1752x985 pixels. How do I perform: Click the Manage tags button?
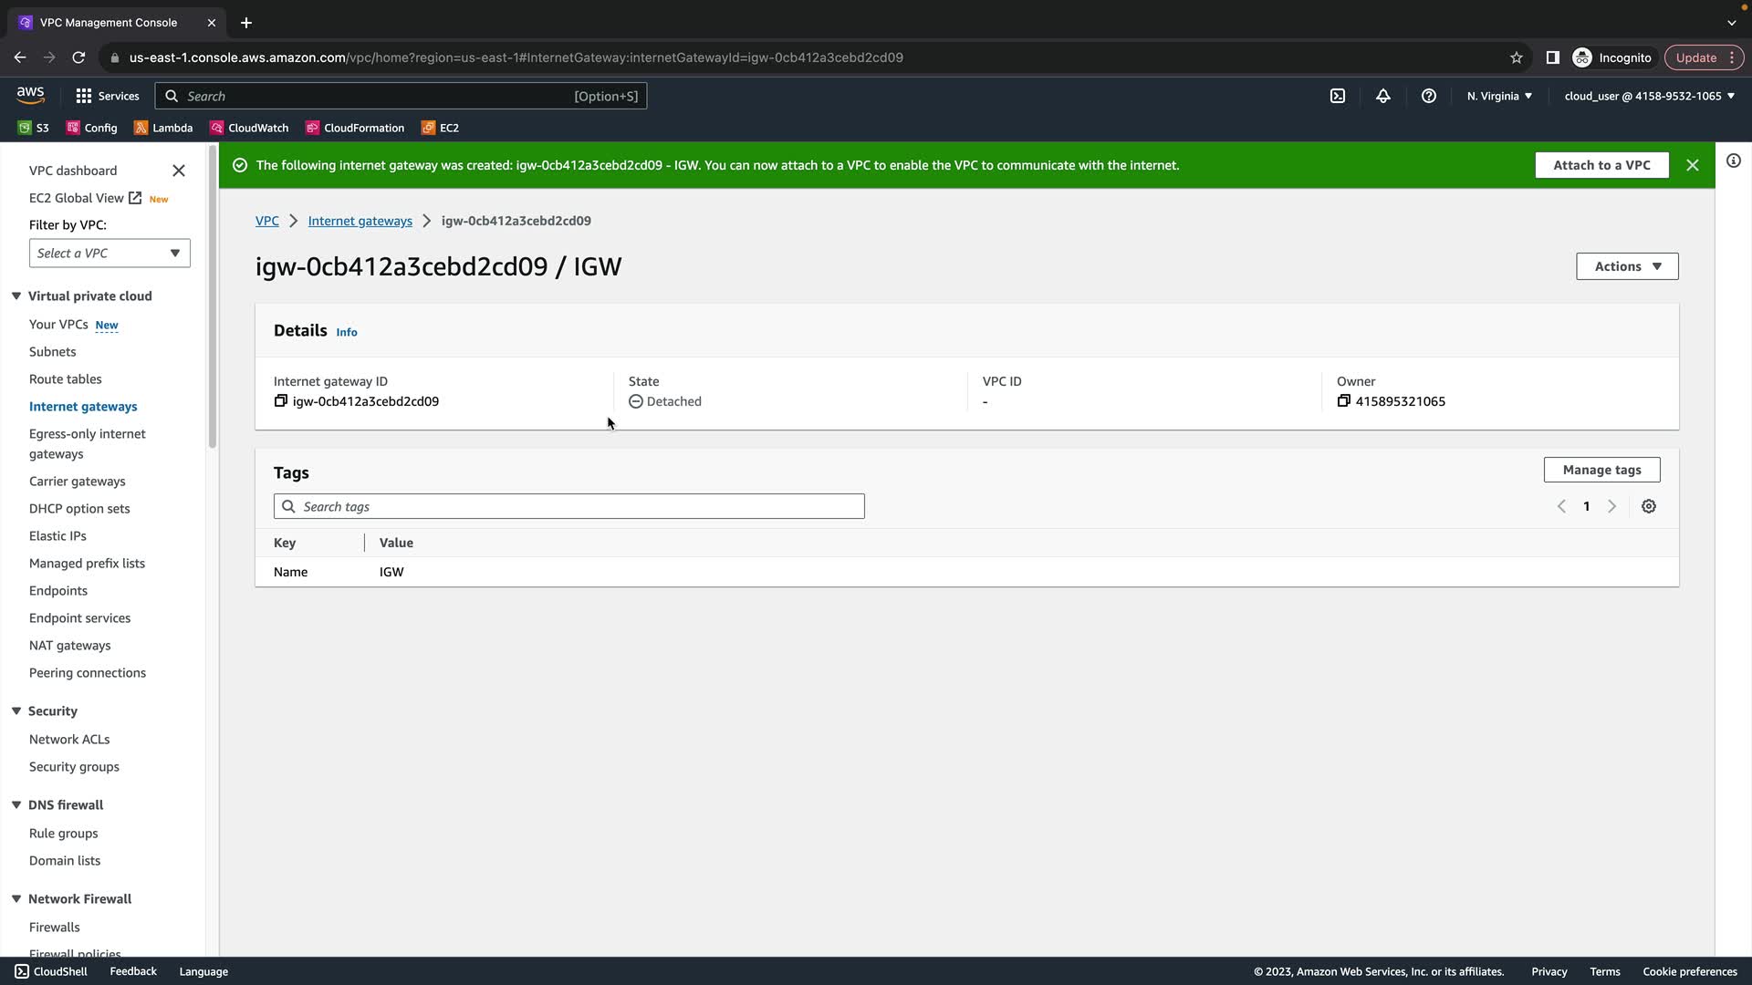click(x=1601, y=470)
